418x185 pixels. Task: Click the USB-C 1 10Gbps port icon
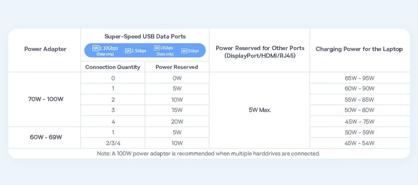pos(96,48)
